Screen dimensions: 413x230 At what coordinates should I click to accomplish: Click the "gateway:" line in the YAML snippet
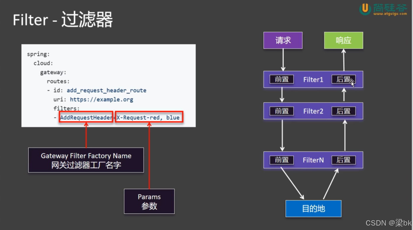pyautogui.click(x=53, y=72)
